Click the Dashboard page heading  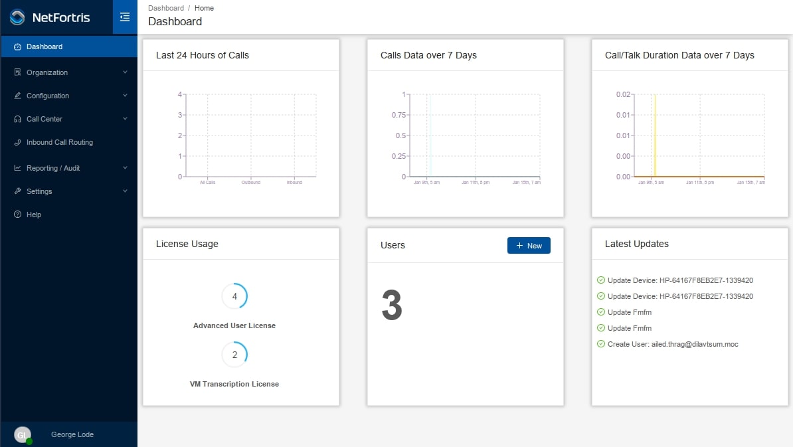(x=175, y=21)
